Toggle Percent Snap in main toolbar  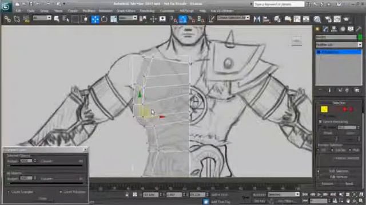192,19
